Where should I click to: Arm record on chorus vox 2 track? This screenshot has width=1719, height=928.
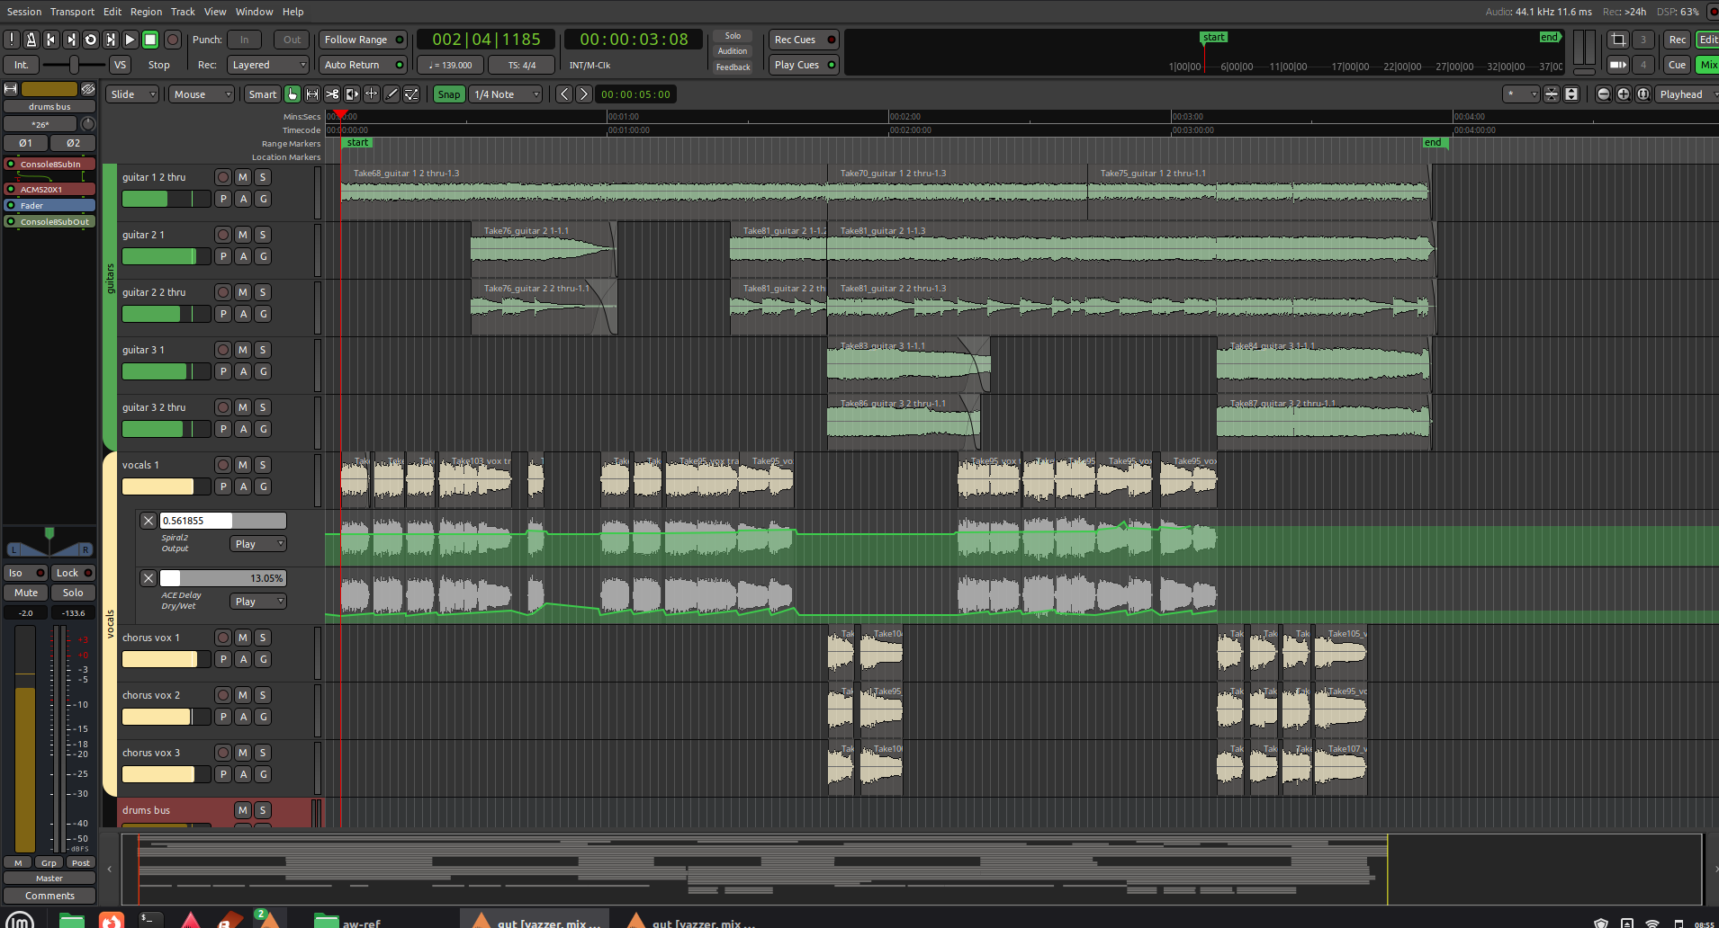(223, 695)
